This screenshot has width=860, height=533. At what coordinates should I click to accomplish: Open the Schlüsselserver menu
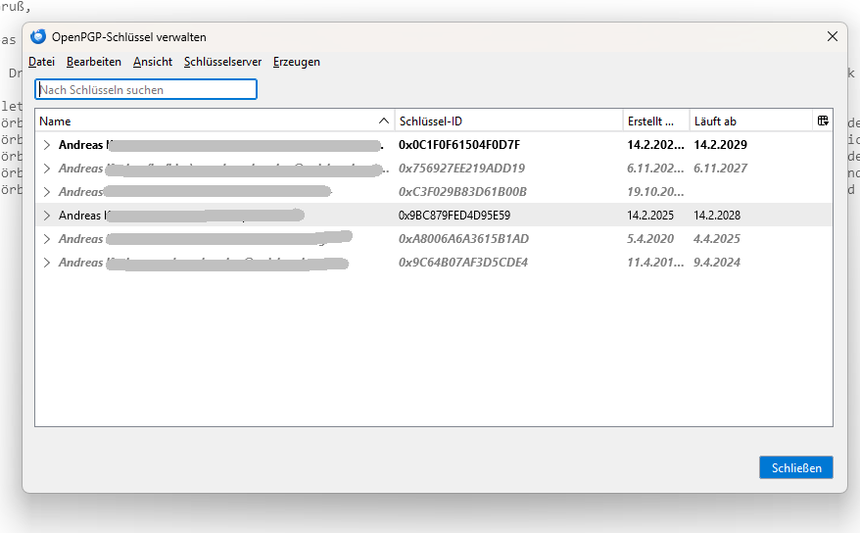coord(222,62)
